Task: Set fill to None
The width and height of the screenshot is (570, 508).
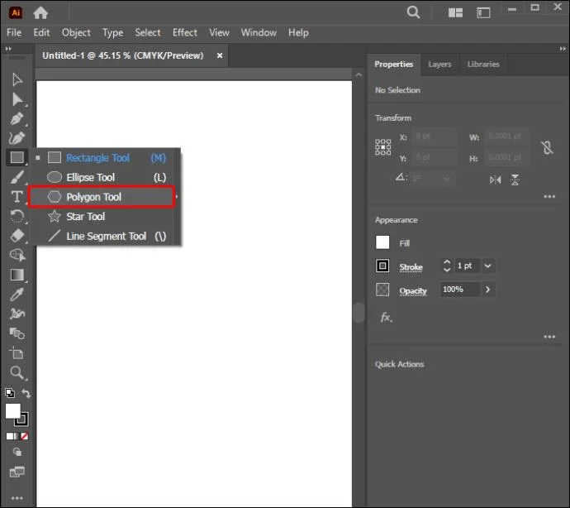Action: pos(24,436)
